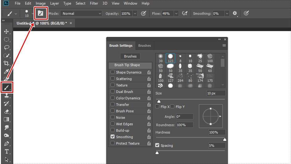Enable Shape Dynamics checkbox
The width and height of the screenshot is (291, 164).
click(112, 72)
